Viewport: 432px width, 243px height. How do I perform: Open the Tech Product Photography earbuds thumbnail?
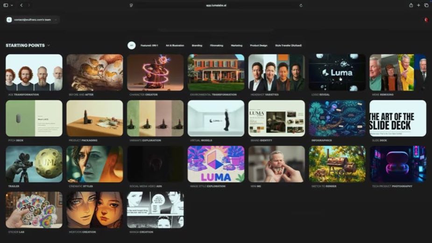tap(398, 164)
